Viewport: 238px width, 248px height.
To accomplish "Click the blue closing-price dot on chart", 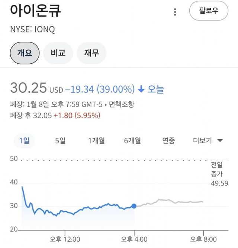I will tap(134, 206).
